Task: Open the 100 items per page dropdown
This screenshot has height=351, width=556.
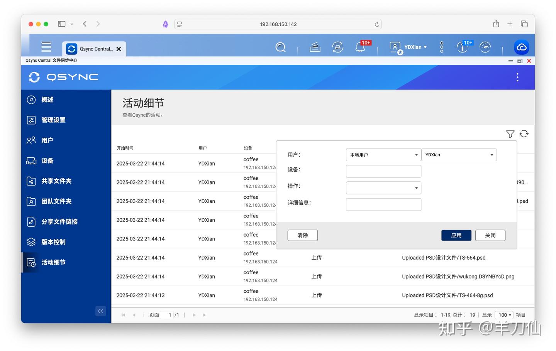Action: point(503,315)
